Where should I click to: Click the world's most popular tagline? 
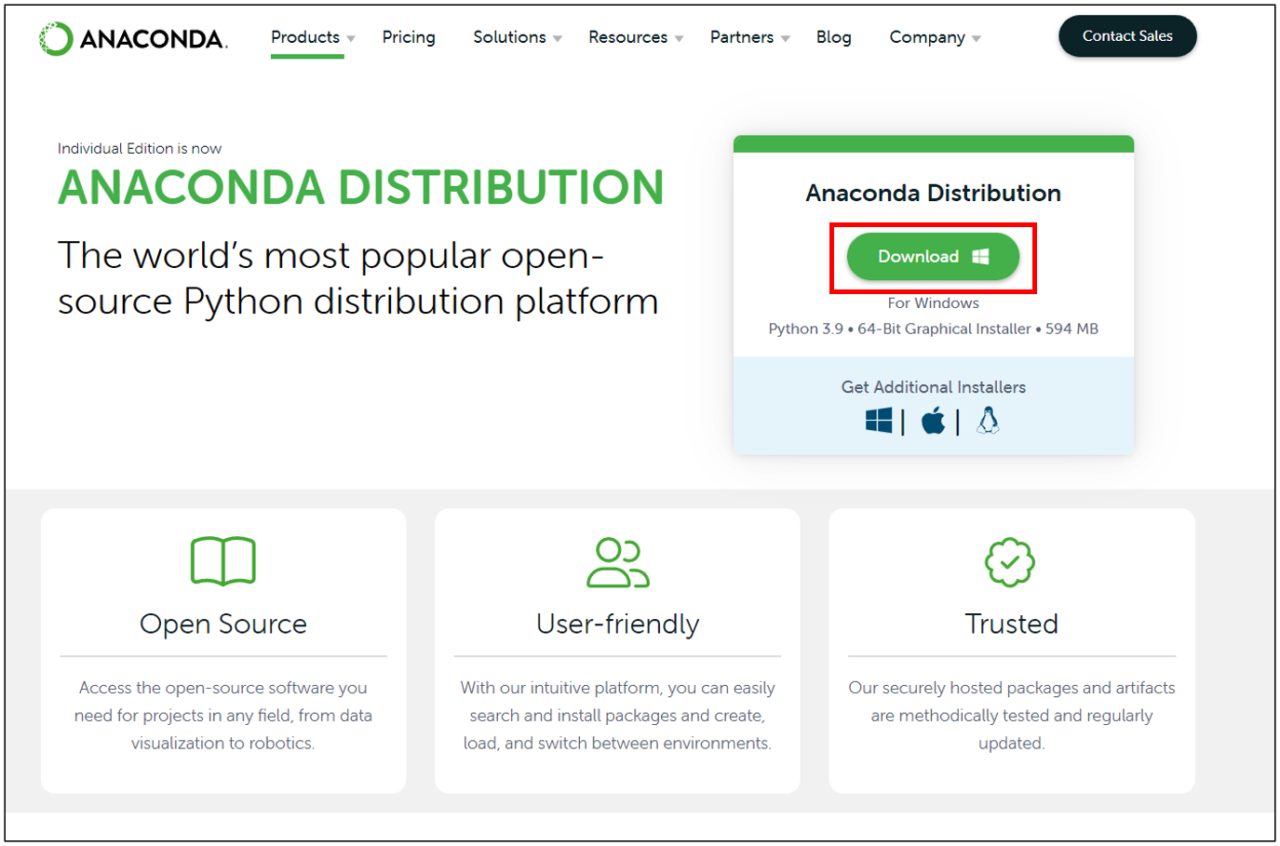pos(358,278)
